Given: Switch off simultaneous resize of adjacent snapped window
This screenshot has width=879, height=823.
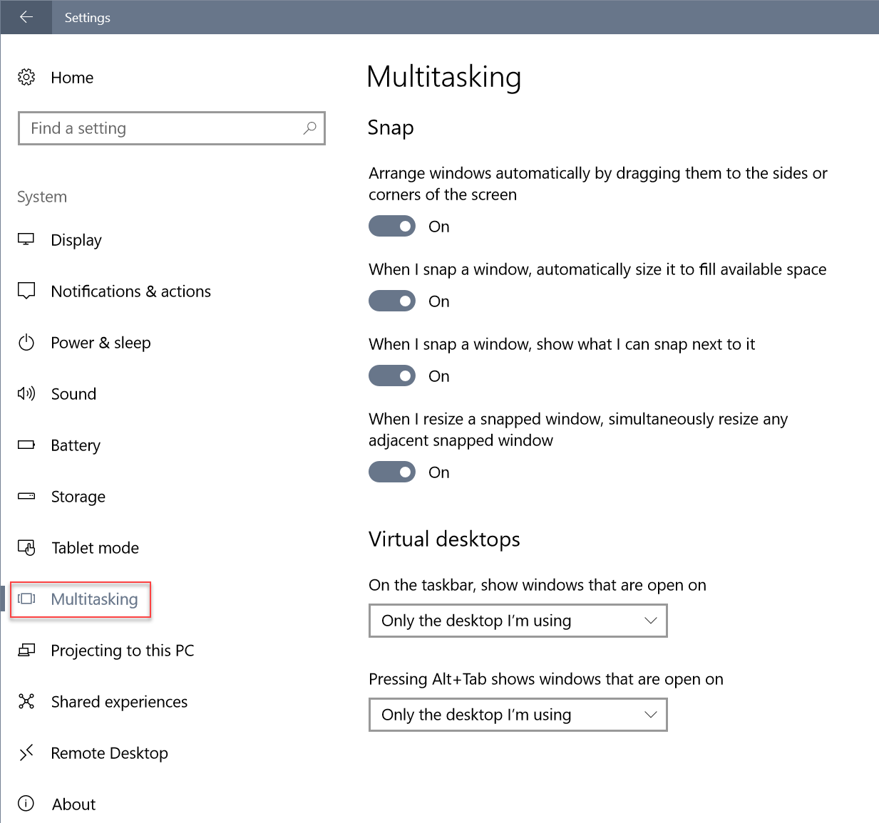Looking at the screenshot, I should [392, 472].
